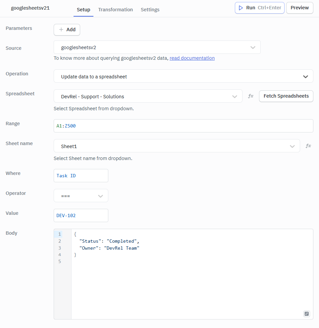Screen dimensions: 319x328
Task: Expand the Sheet name dropdown
Action: (x=177, y=146)
